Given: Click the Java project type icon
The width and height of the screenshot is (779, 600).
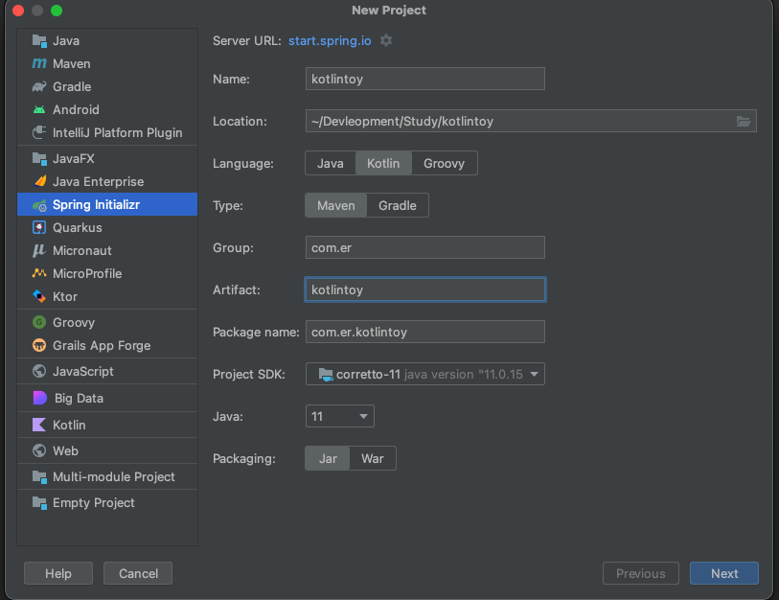Looking at the screenshot, I should click(x=39, y=41).
